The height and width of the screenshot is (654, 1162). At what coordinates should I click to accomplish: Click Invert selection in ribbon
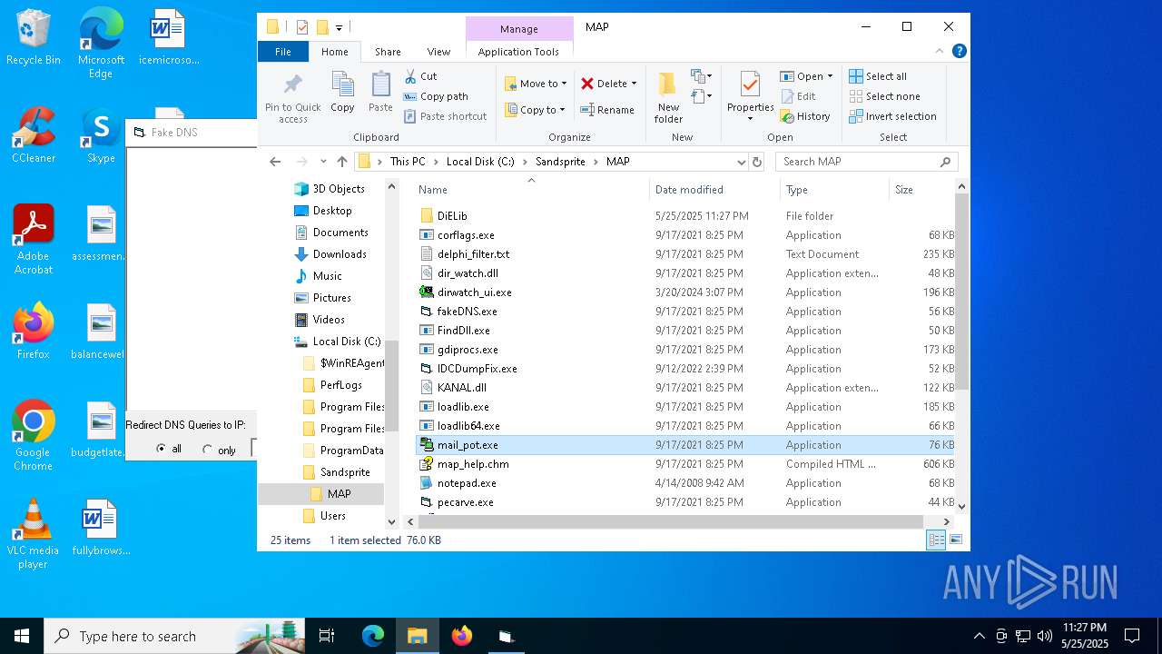[892, 116]
